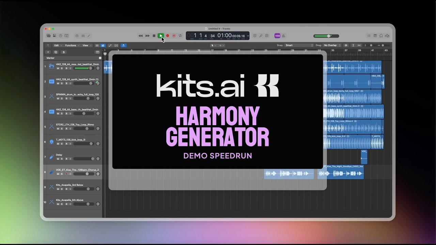This screenshot has width=436, height=245.
Task: Open the Editors scissors icon
Action: click(89, 36)
